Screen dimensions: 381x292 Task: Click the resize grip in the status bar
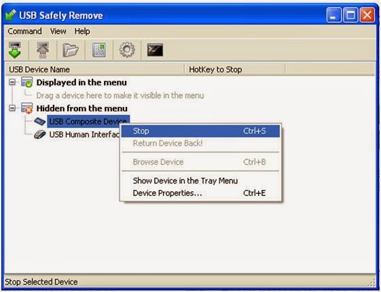tap(371, 282)
